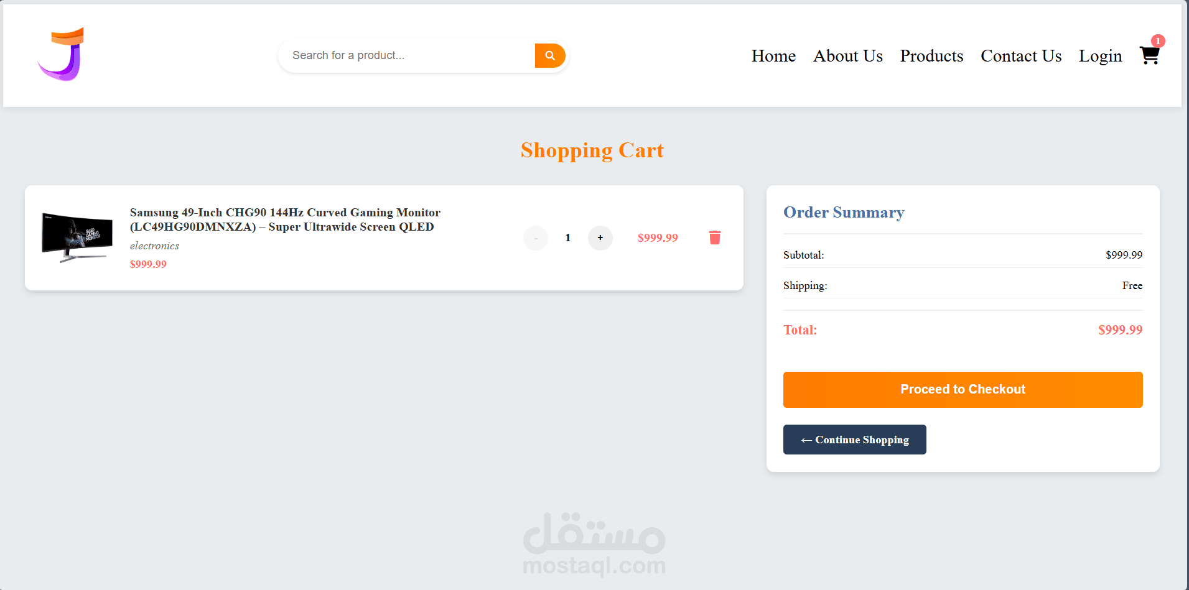Viewport: 1189px width, 590px height.
Task: Click the Subtotal: label
Action: click(x=803, y=255)
